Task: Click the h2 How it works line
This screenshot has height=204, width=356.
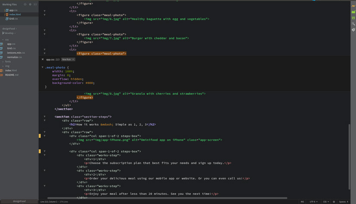Action: [113, 124]
